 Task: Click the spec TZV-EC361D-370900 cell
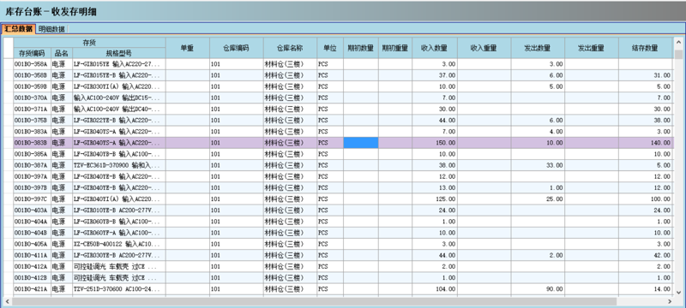(x=119, y=165)
